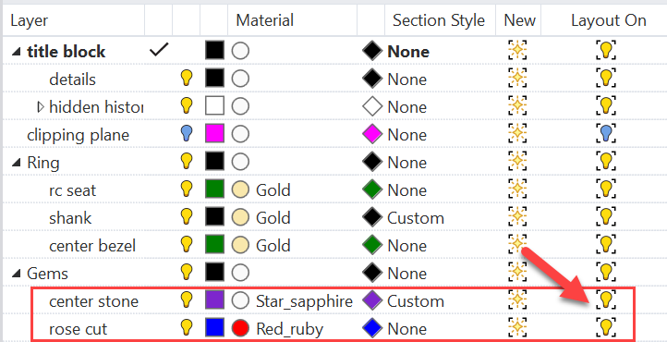Sort by Section Style column header
667x342 pixels.
[440, 20]
